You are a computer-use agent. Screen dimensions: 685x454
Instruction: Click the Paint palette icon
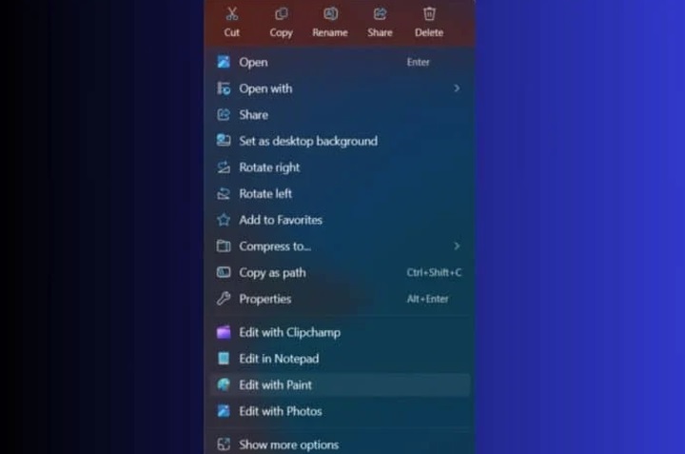point(224,385)
